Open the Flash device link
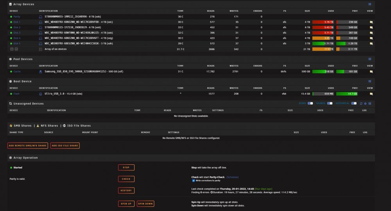 coord(16,94)
